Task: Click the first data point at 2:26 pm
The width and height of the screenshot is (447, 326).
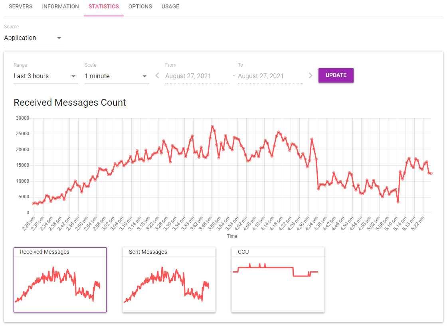Action: (x=33, y=204)
